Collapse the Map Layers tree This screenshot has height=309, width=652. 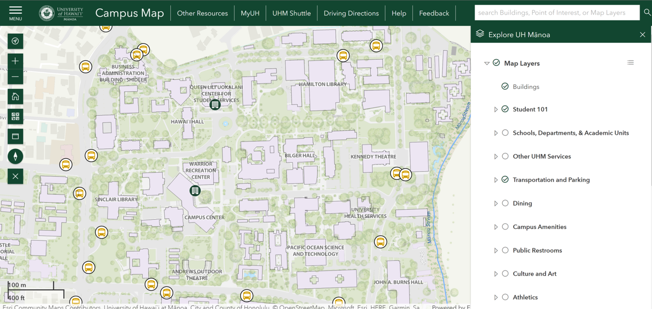(487, 63)
